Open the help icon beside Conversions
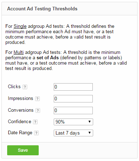The height and width of the screenshot is (161, 139). (38, 111)
